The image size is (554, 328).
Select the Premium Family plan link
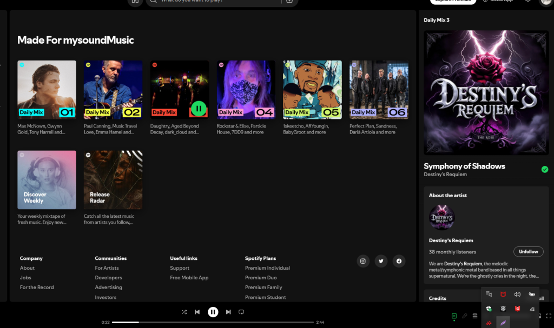[263, 287]
